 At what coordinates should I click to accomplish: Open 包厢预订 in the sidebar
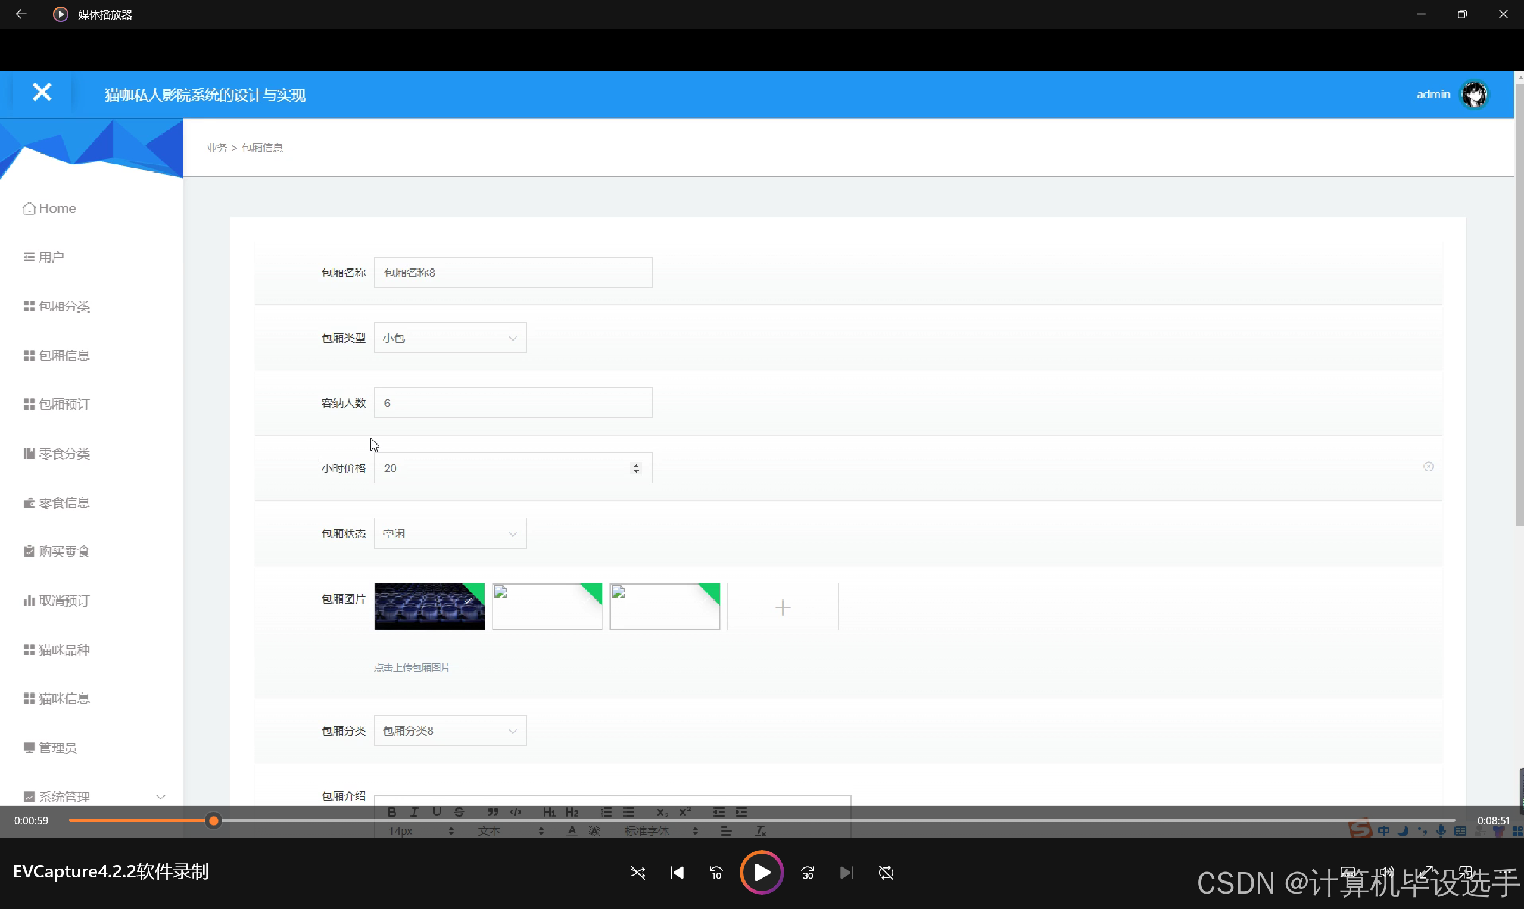coord(57,404)
